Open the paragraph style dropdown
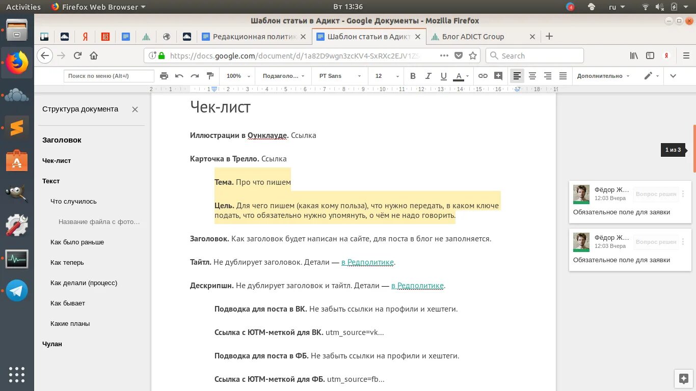The image size is (696, 391). (283, 76)
